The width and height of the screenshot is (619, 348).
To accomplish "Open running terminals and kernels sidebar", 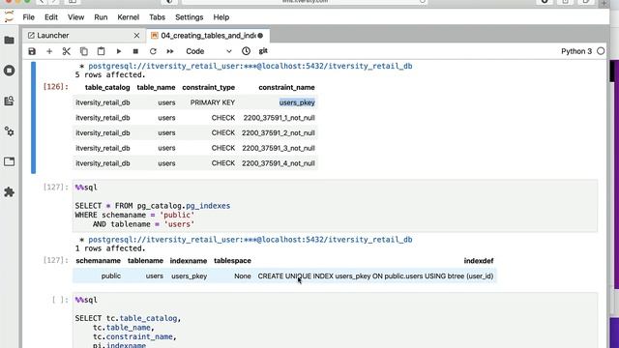I will 9,71.
